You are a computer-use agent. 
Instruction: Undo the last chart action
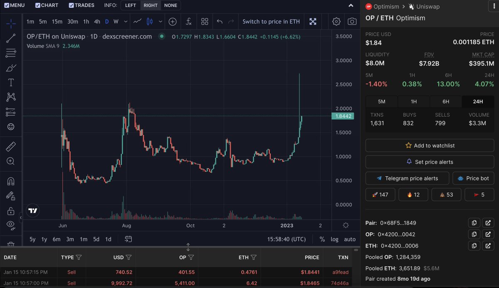point(220,22)
